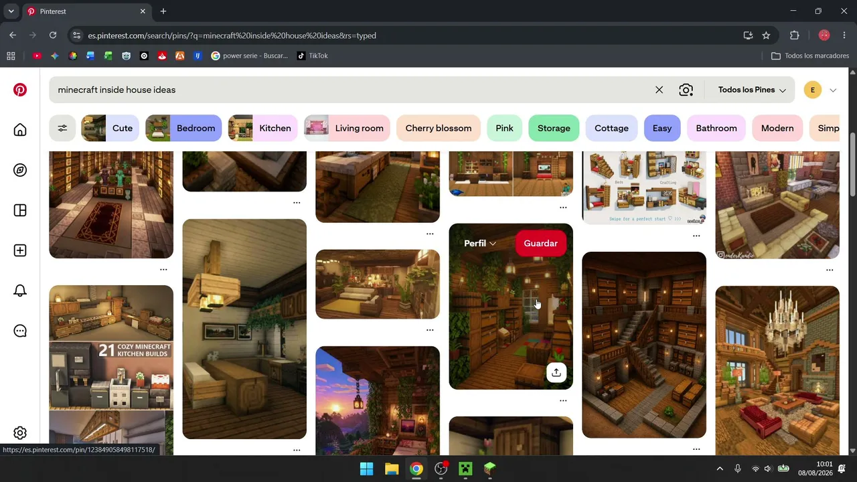
Task: Open Todos los marcadores folder
Action: pos(810,56)
